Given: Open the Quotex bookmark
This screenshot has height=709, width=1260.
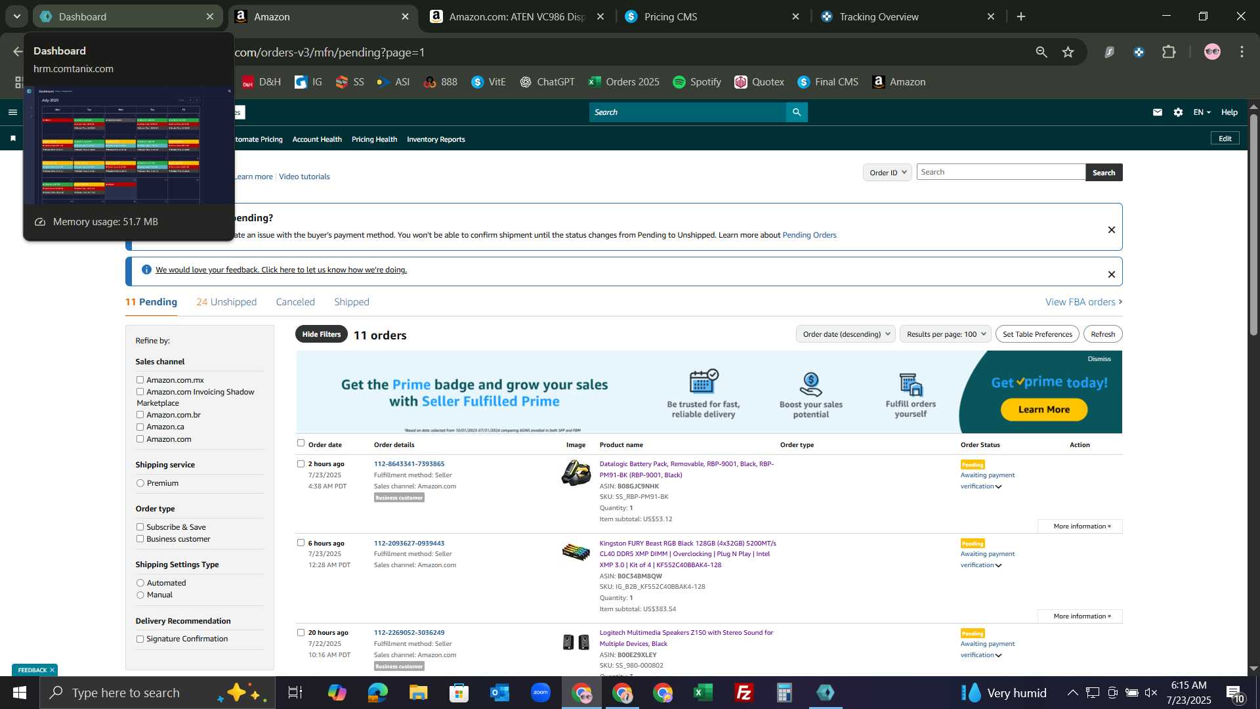Looking at the screenshot, I should pos(759,82).
